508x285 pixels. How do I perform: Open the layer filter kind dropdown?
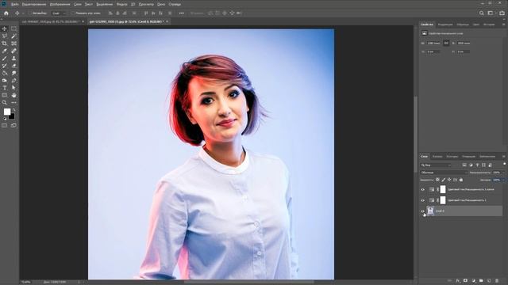coord(436,165)
